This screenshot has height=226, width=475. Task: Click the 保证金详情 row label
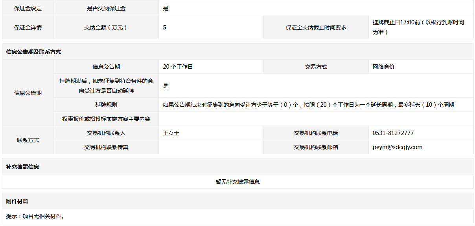point(28,27)
